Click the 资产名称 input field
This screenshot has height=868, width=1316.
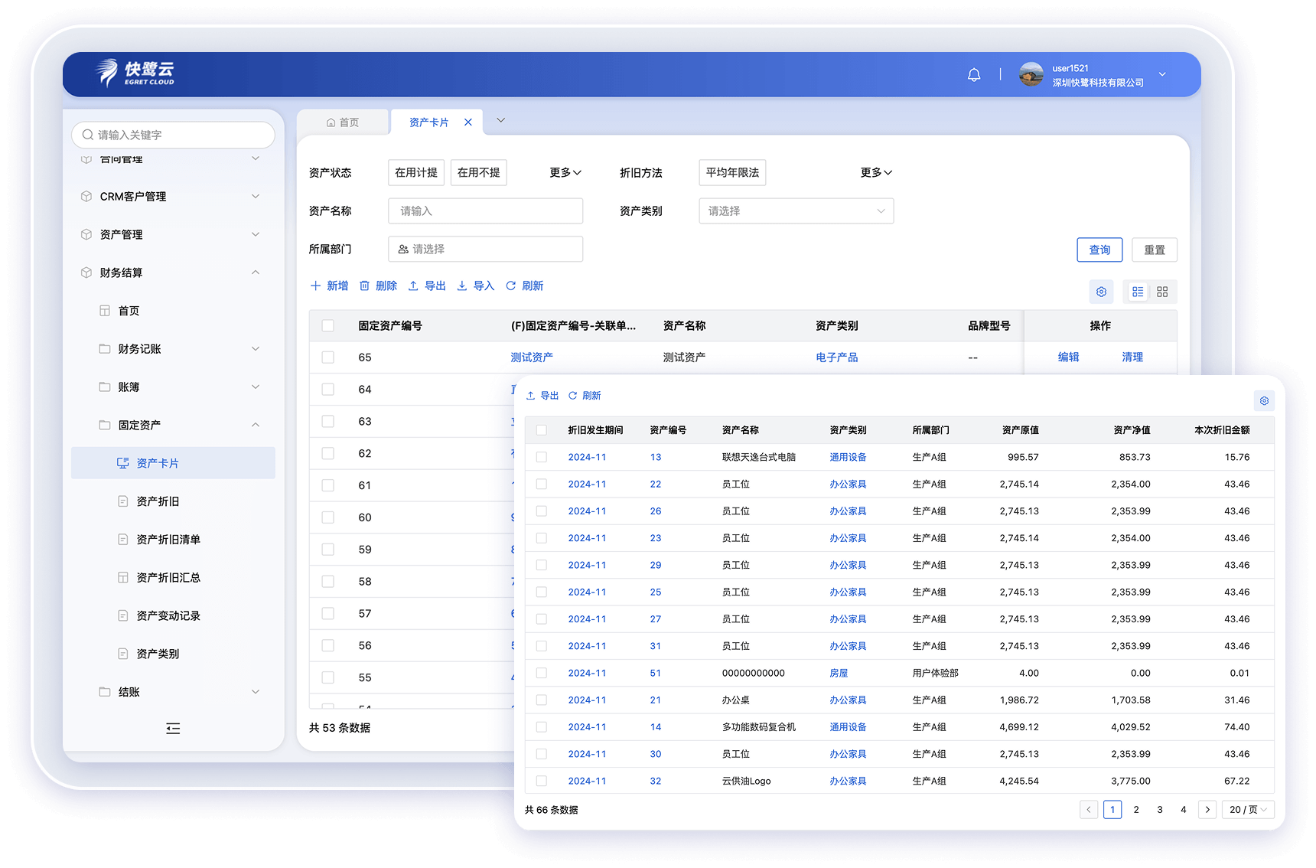[x=485, y=211]
